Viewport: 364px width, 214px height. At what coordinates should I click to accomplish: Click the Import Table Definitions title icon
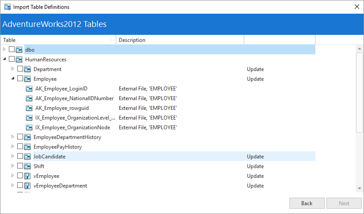8,7
